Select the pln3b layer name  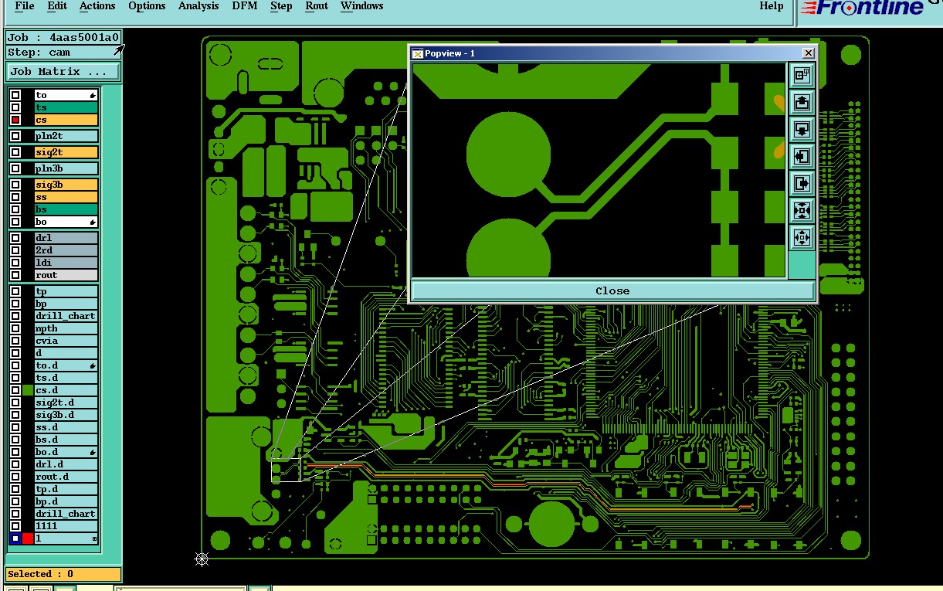click(66, 168)
